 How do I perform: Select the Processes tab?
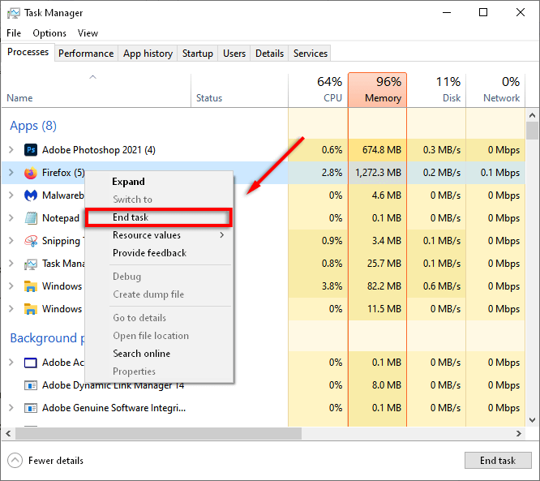point(28,52)
